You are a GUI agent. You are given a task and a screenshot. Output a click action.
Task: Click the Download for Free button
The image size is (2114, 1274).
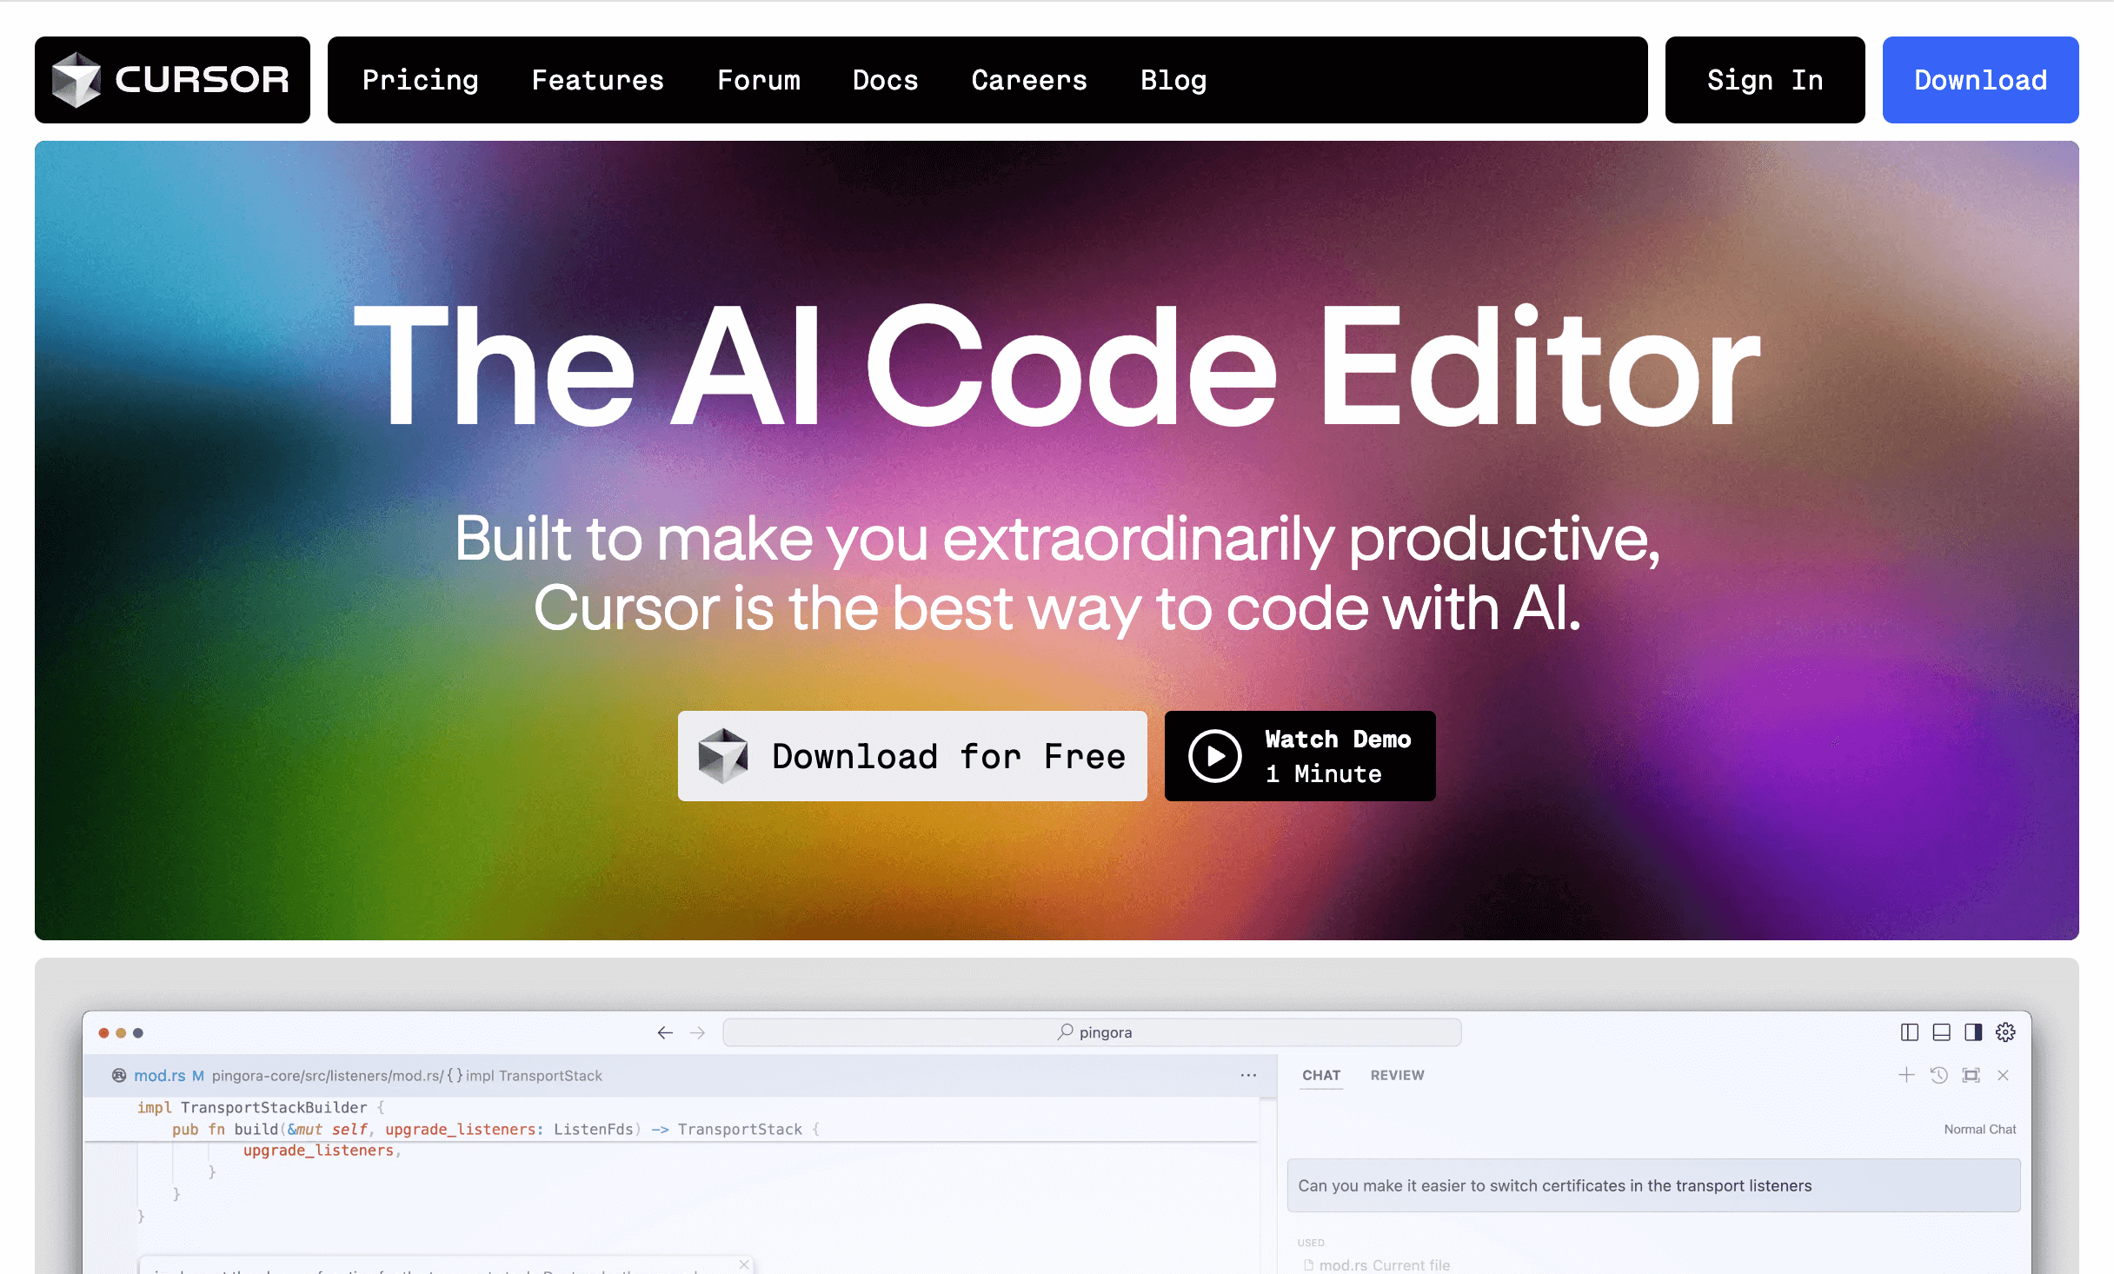pyautogui.click(x=912, y=756)
